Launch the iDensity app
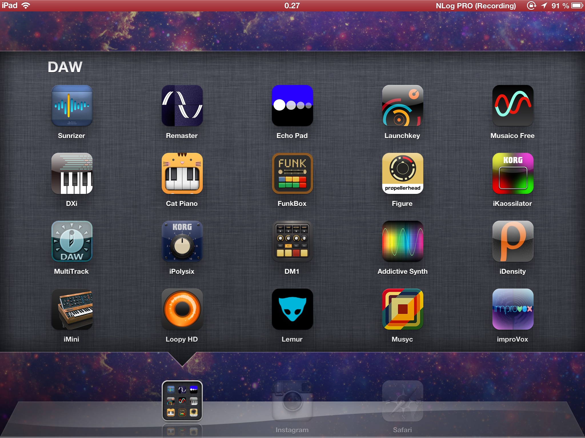585x438 pixels. [513, 241]
